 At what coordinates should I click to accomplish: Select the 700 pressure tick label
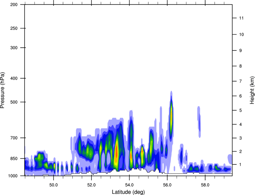coord(14,138)
